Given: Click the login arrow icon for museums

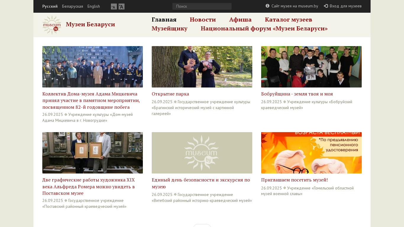Looking at the screenshot, I should pyautogui.click(x=326, y=6).
